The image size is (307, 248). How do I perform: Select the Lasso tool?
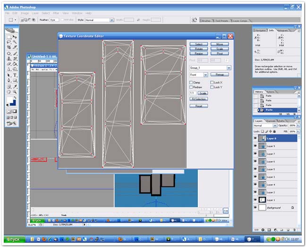click(x=9, y=43)
